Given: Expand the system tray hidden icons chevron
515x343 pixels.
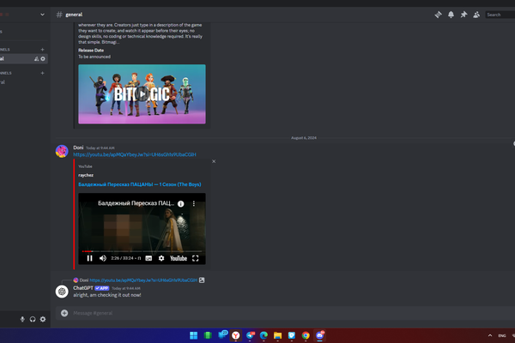Looking at the screenshot, I should [490, 335].
